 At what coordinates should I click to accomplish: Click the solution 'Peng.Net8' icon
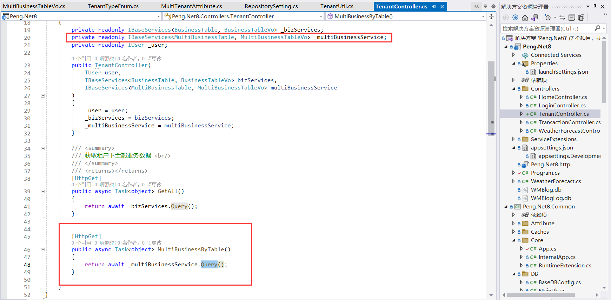tap(509, 38)
